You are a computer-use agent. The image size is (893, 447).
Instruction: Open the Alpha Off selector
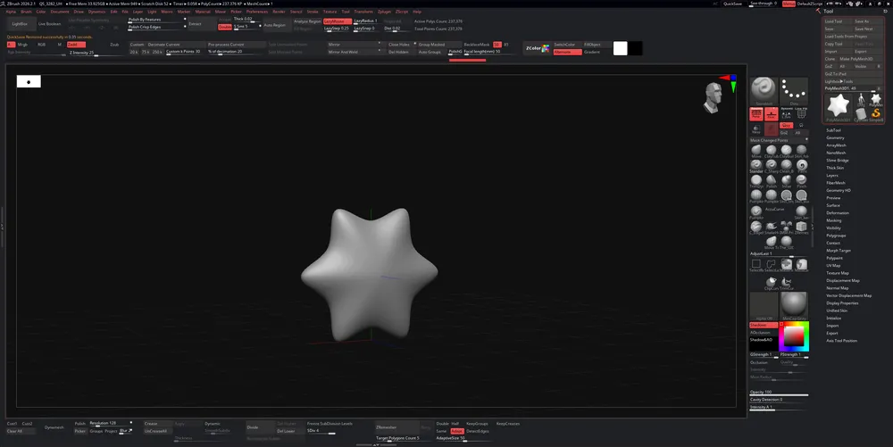pos(764,306)
